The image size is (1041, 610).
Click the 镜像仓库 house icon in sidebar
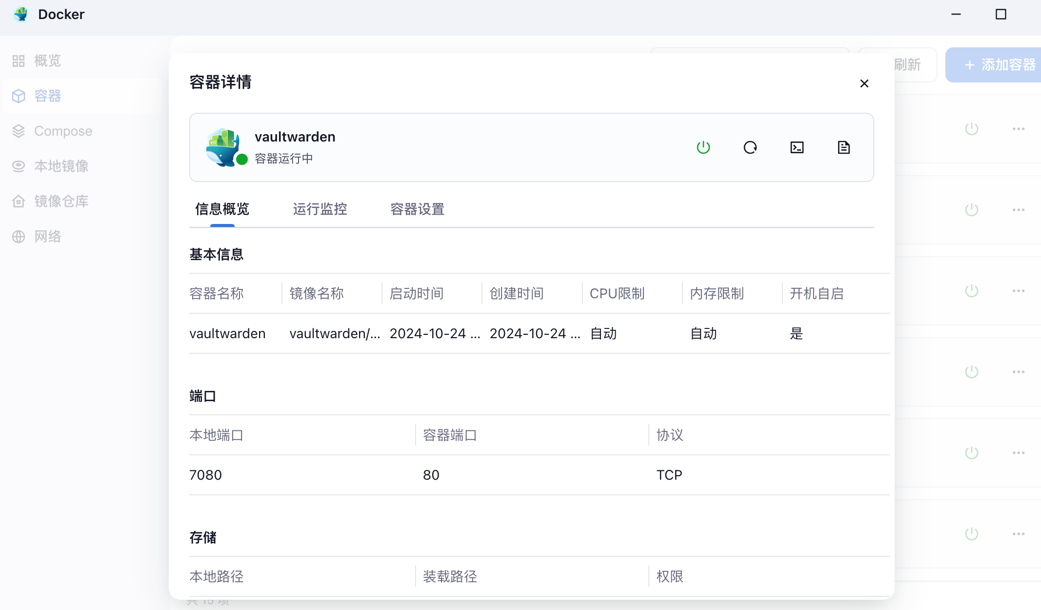point(19,202)
